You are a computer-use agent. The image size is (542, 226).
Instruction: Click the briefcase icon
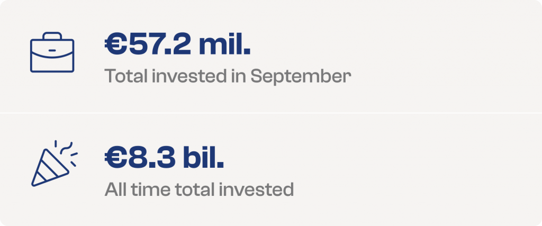[52, 52]
